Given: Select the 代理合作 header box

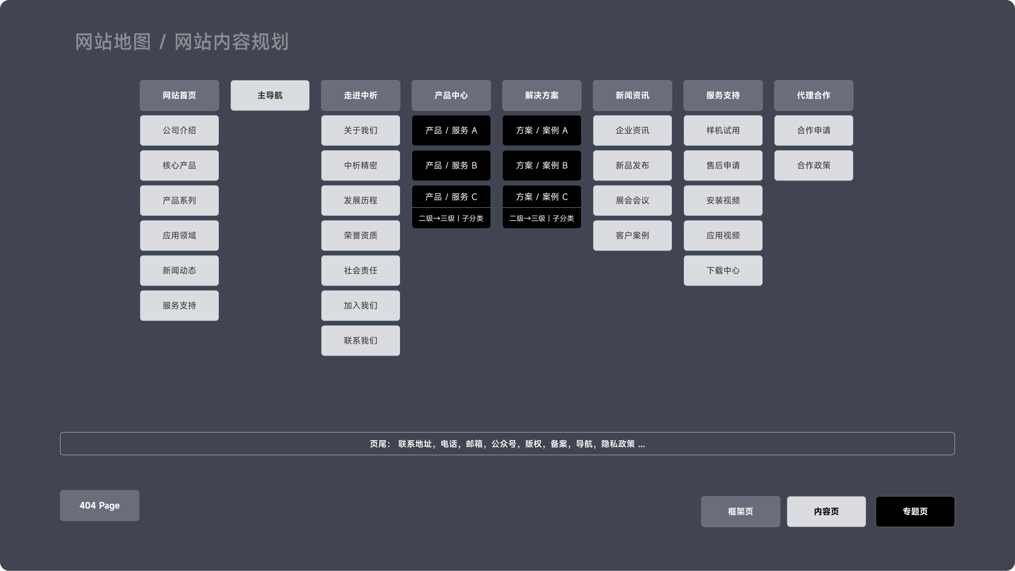Looking at the screenshot, I should pos(814,95).
